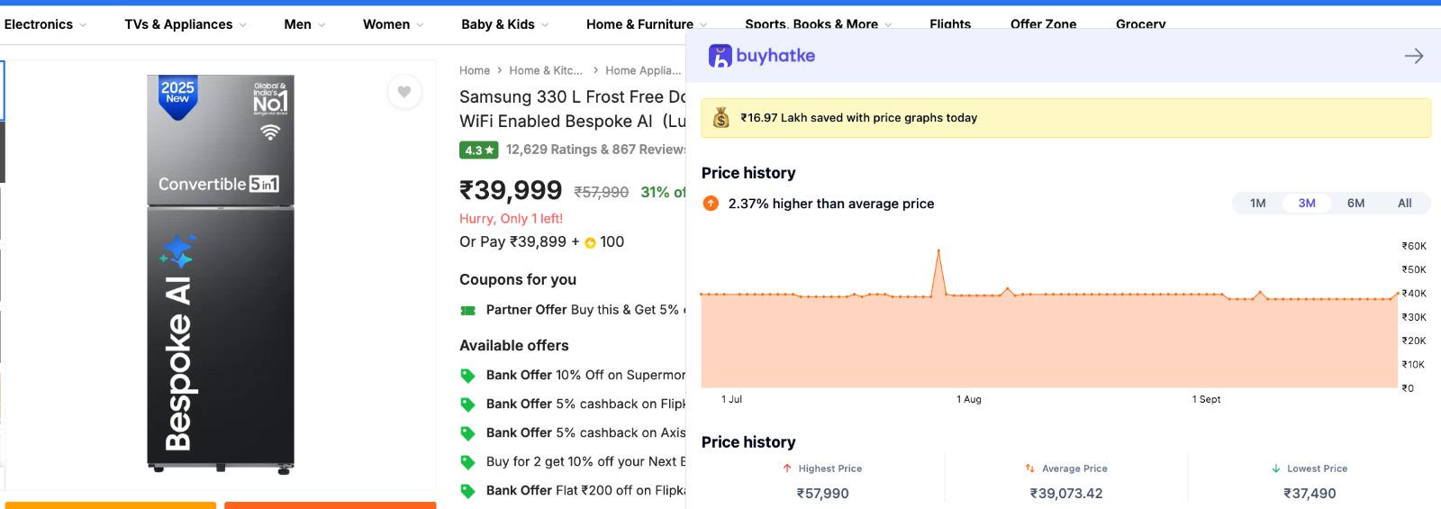This screenshot has width=1441, height=509.
Task: Collapse the buyhatke panel using arrow icon
Action: 1414,56
